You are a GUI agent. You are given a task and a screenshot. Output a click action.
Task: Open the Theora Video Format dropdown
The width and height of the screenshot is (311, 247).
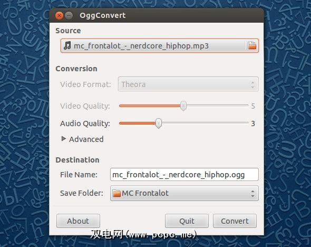tap(188, 84)
